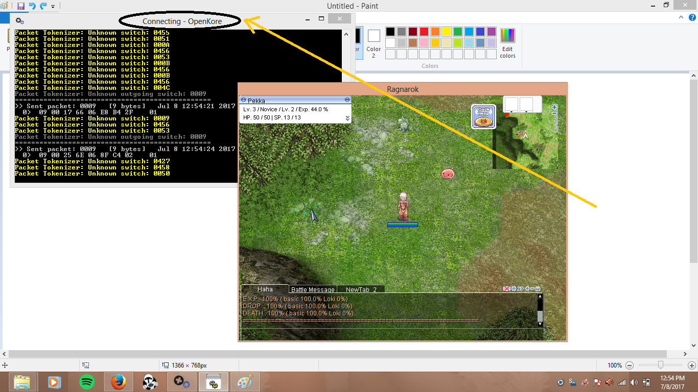Save the Paint drawing using the floppy icon
This screenshot has height=392, width=698.
[x=21, y=6]
